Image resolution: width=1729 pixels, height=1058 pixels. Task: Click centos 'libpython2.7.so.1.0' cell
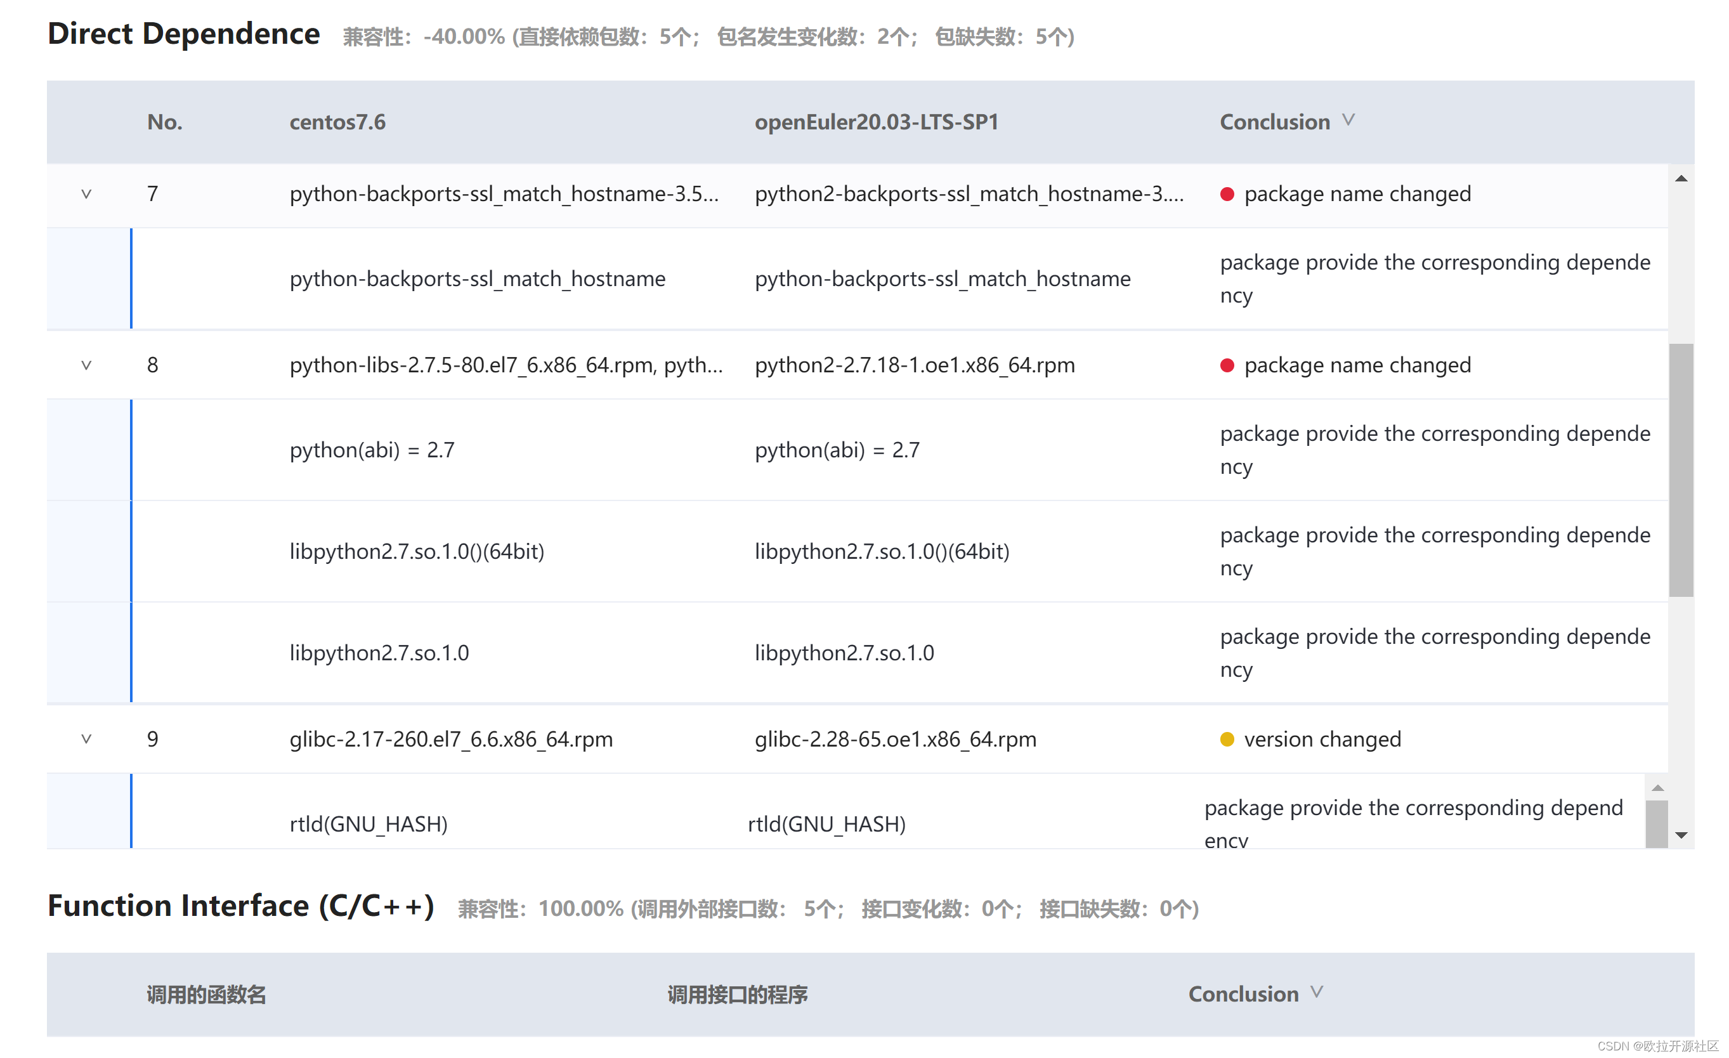tap(379, 654)
